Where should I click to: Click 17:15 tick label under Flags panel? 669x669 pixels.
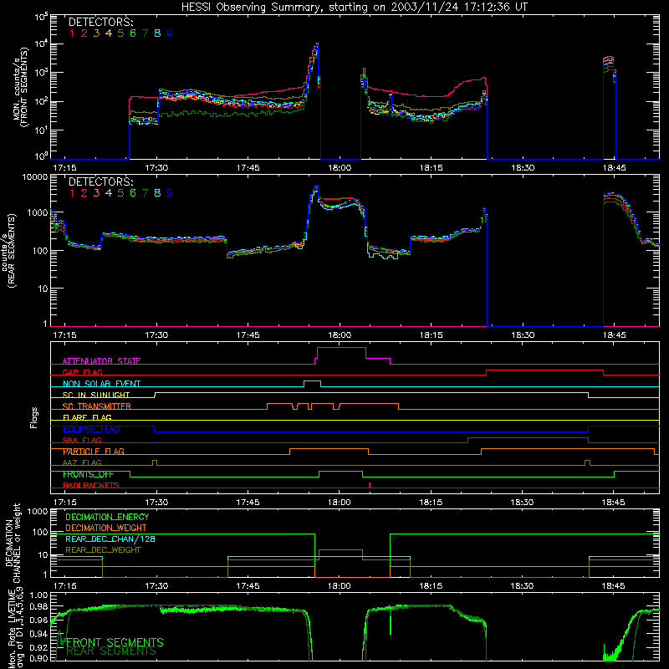(65, 503)
